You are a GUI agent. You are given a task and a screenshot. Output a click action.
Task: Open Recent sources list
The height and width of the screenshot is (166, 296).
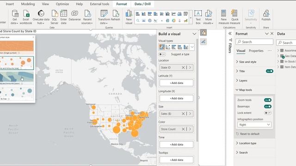click(x=87, y=17)
